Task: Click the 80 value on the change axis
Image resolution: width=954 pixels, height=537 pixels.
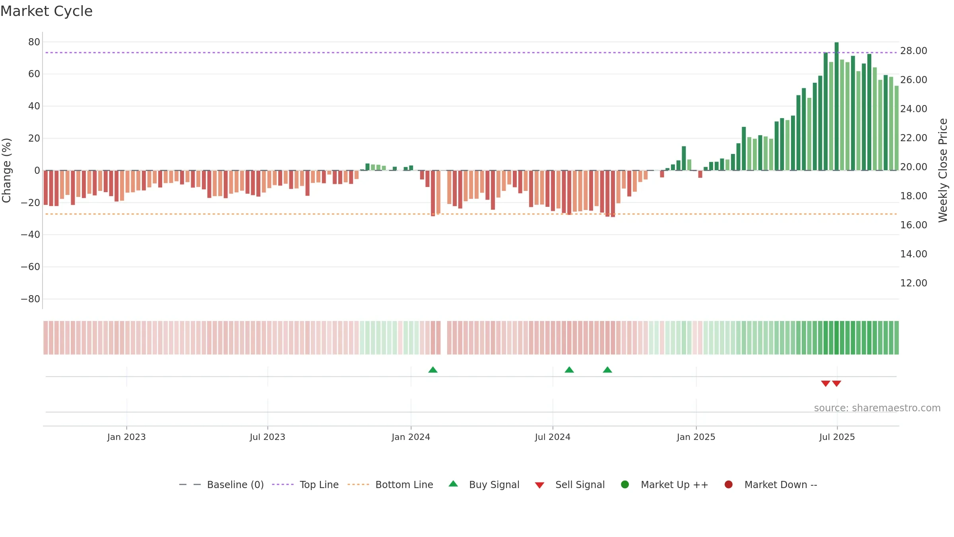Action: click(34, 42)
